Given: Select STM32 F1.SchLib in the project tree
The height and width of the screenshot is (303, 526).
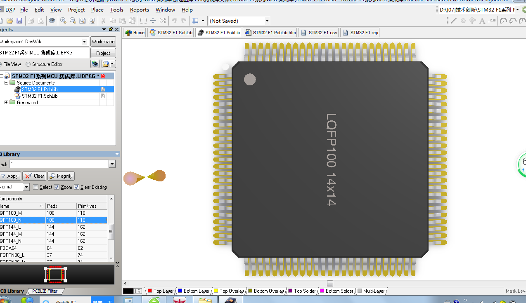Looking at the screenshot, I should click(40, 96).
